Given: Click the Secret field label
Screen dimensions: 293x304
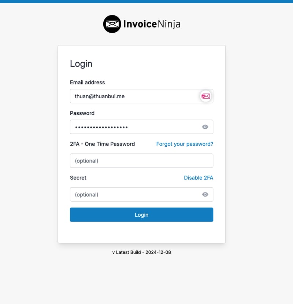Looking at the screenshot, I should pos(78,178).
